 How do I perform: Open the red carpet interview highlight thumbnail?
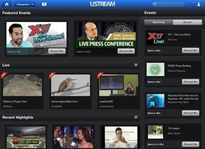(74, 137)
